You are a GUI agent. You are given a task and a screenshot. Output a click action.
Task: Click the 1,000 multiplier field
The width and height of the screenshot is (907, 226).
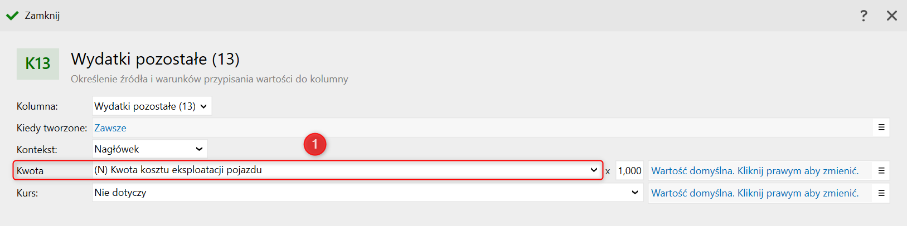coord(630,171)
